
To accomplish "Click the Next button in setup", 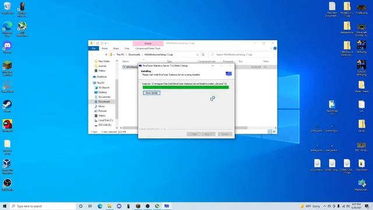I will [209, 134].
